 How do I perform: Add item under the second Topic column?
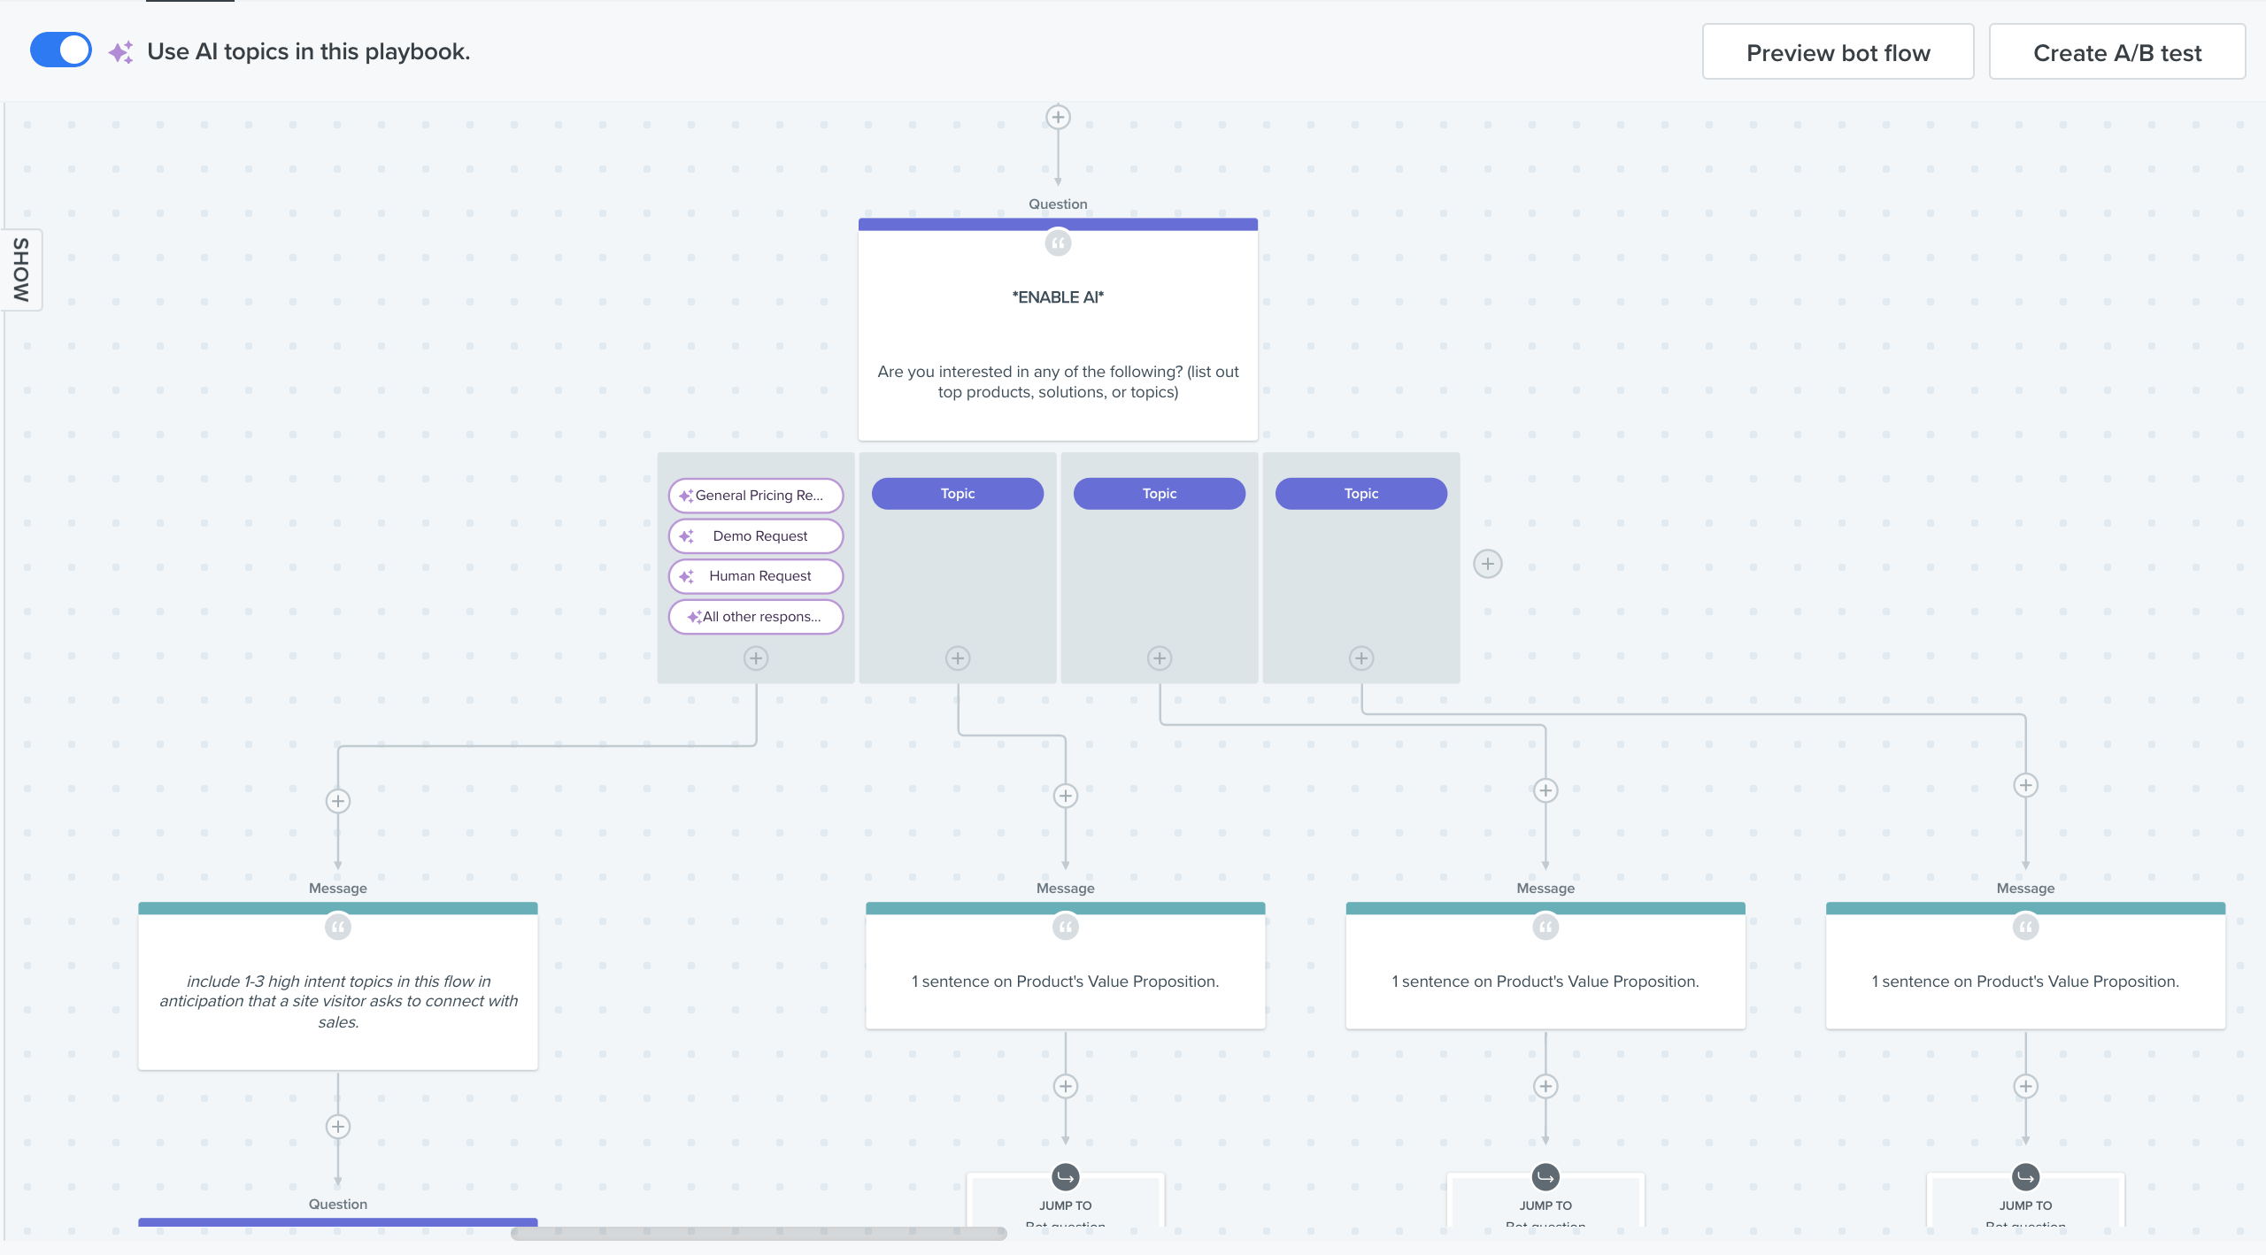pos(1160,658)
